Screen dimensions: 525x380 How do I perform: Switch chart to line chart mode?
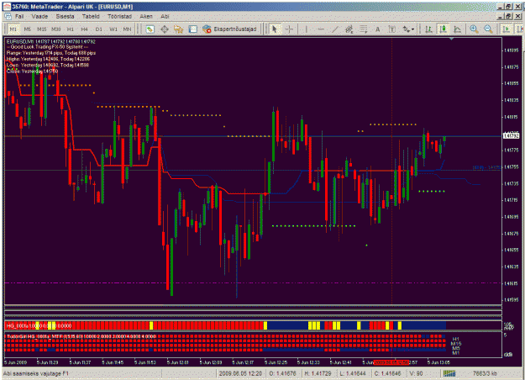click(x=457, y=29)
